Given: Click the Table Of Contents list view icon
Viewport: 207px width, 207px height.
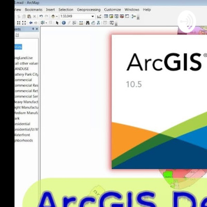Looking at the screenshot, I should click(17, 35).
